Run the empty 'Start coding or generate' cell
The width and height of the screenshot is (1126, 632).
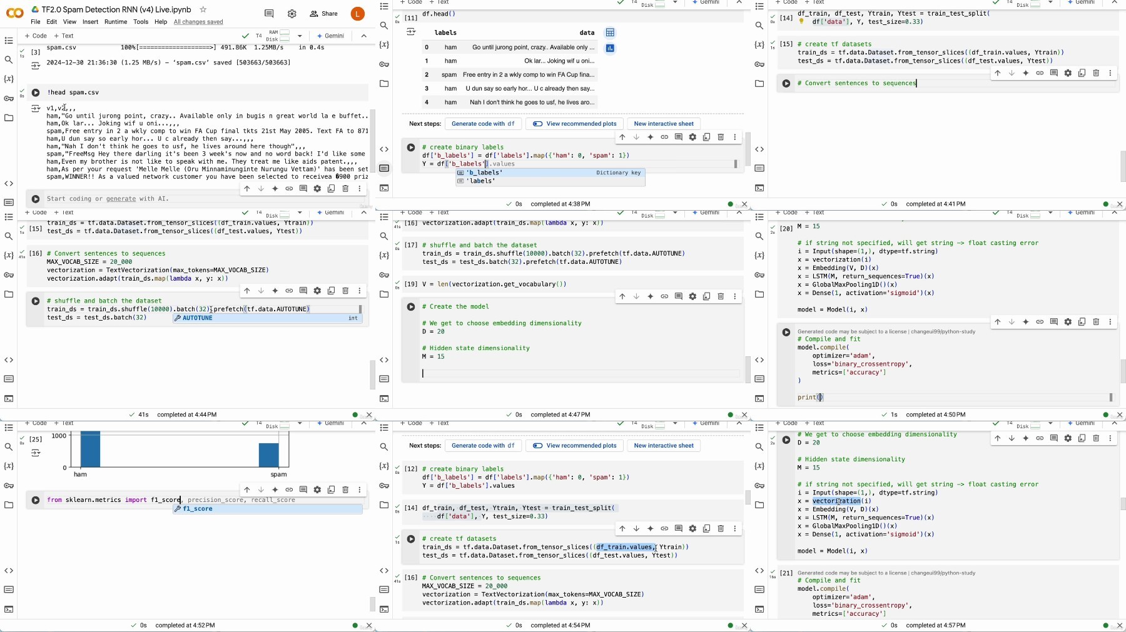click(36, 199)
